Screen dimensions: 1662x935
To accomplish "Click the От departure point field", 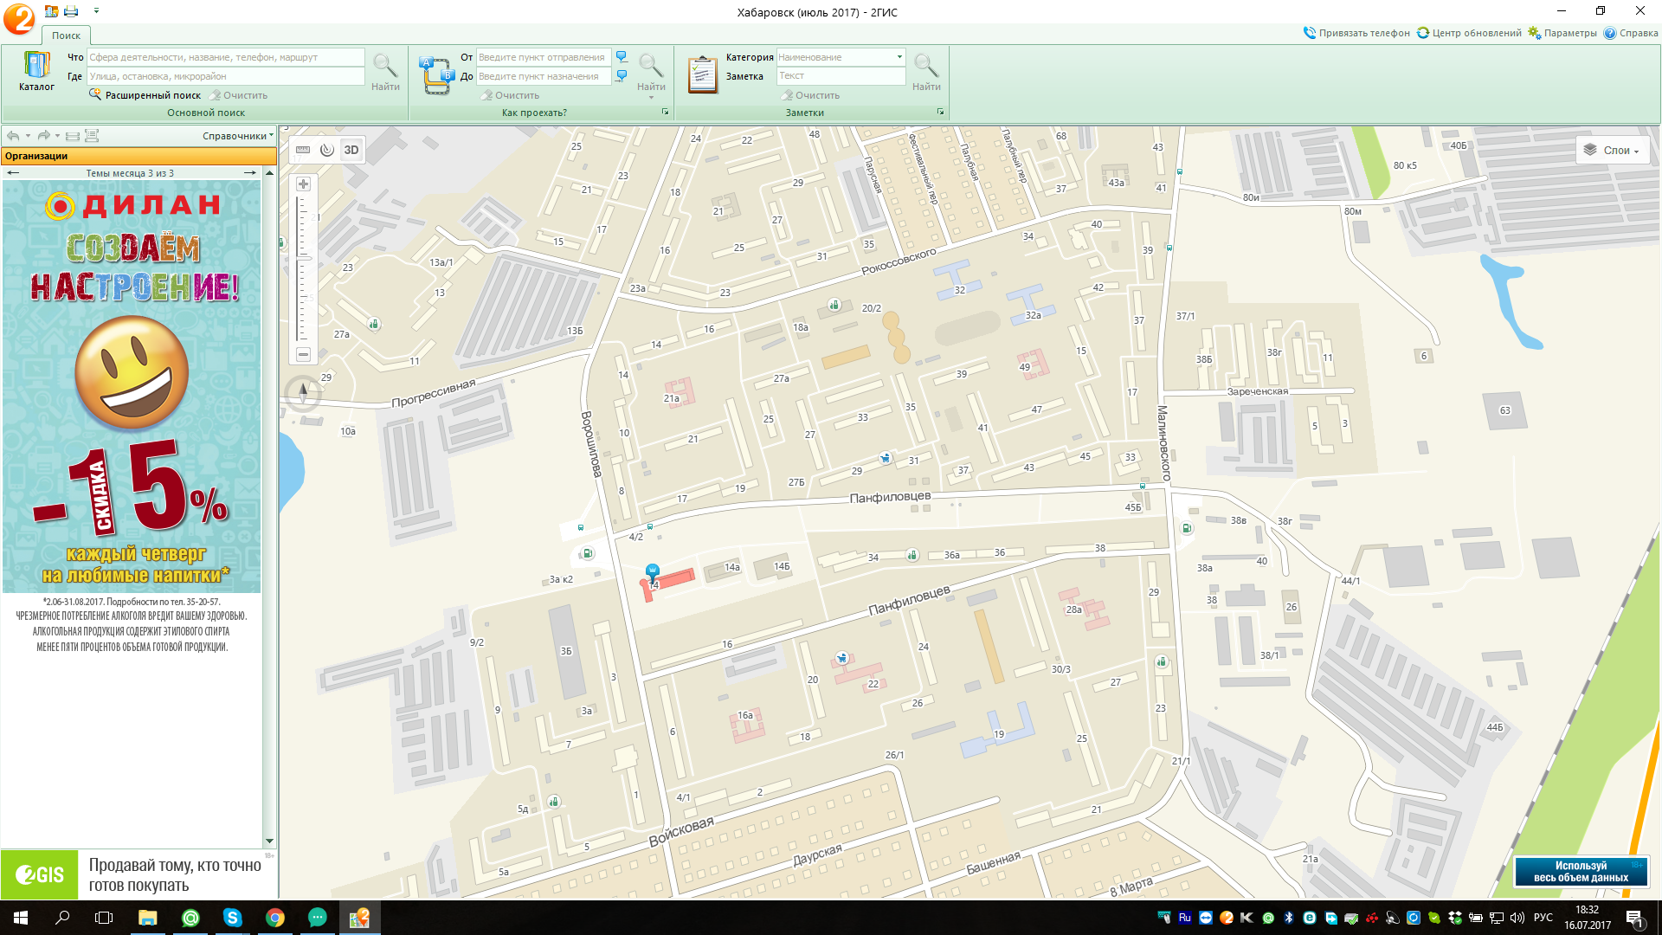I will [544, 57].
